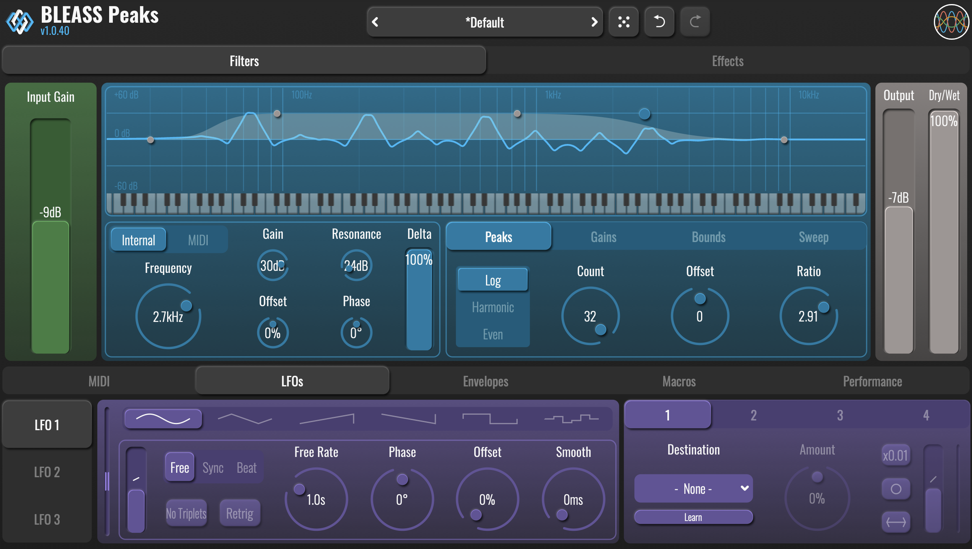Click the bidirectional arrow icon button
Viewport: 972px width, 549px height.
pyautogui.click(x=896, y=522)
